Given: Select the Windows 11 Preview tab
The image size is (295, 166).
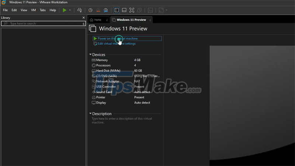Looking at the screenshot, I should pos(131,20).
